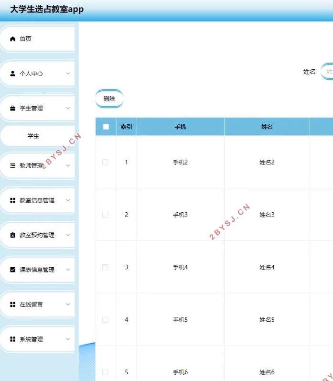
Task: Check the box for row 手机2
Action: 105,163
